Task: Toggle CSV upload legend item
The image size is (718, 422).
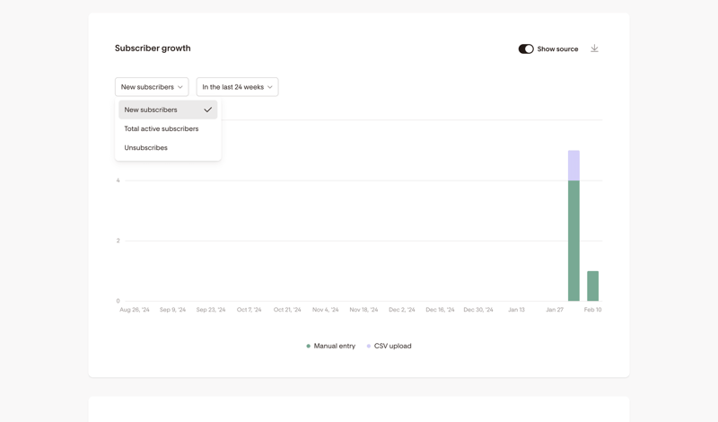Action: pyautogui.click(x=389, y=346)
